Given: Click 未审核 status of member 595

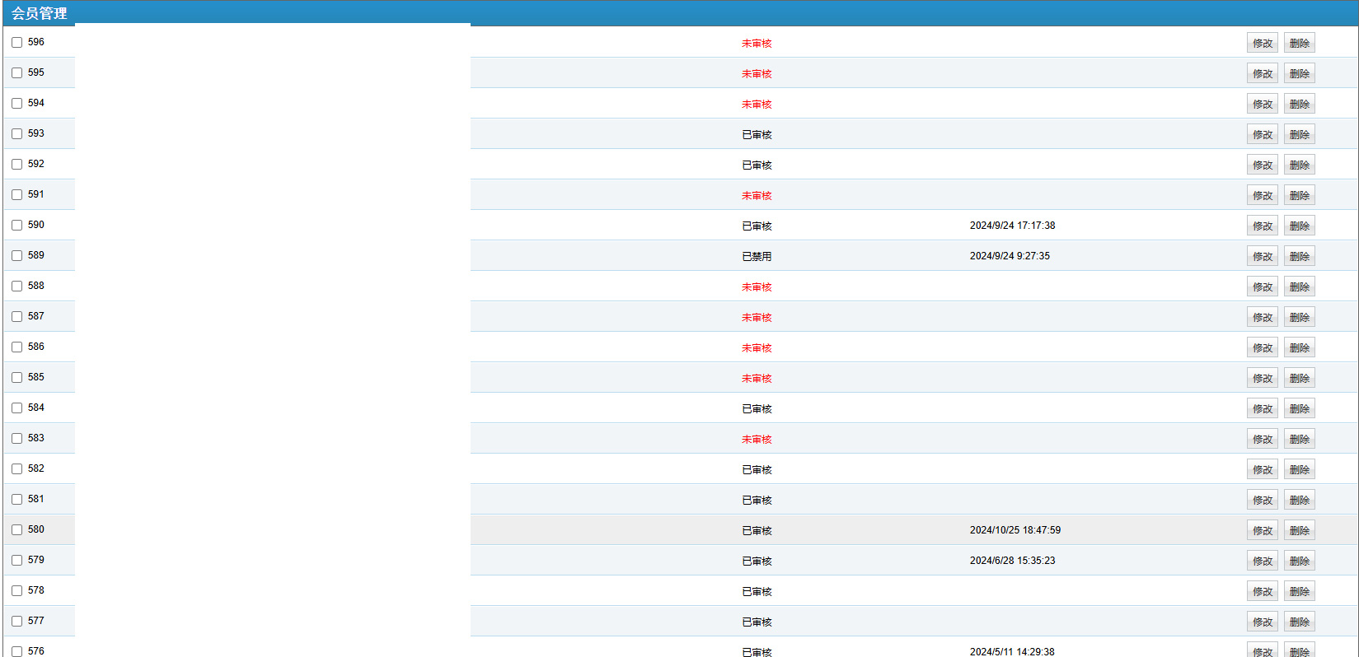Looking at the screenshot, I should coord(756,74).
